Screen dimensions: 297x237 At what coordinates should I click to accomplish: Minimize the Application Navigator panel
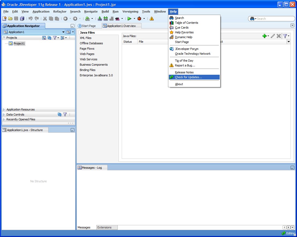(x=72, y=26)
